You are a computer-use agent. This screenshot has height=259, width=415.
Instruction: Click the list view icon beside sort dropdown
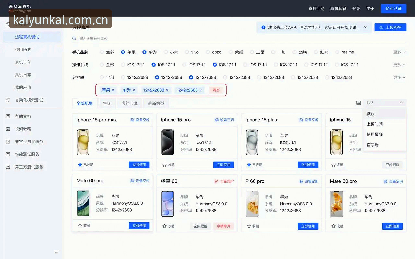pyautogui.click(x=358, y=103)
